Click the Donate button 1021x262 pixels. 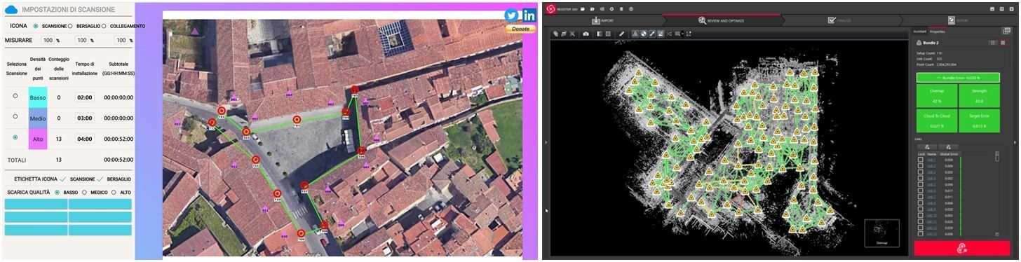click(520, 29)
